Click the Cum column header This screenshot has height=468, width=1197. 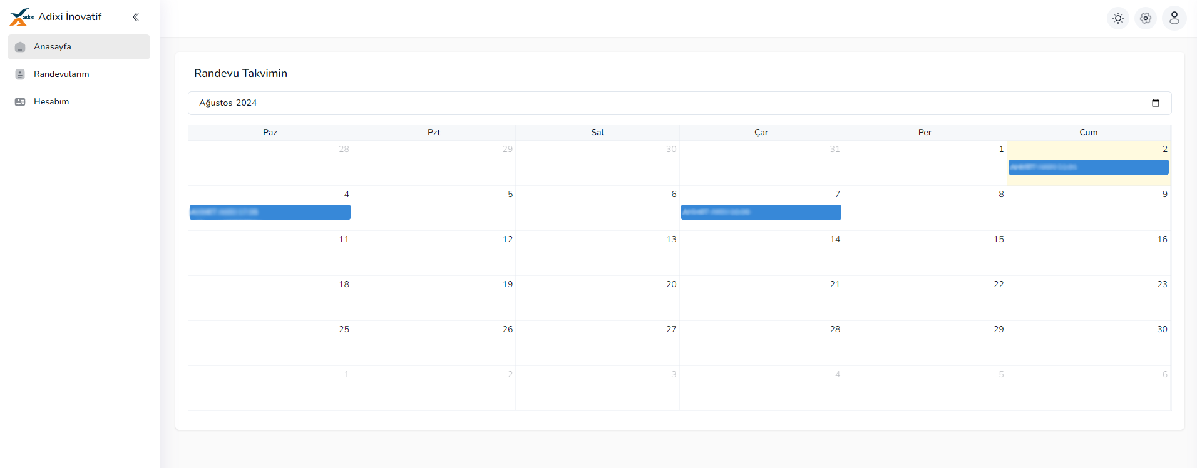pyautogui.click(x=1089, y=132)
